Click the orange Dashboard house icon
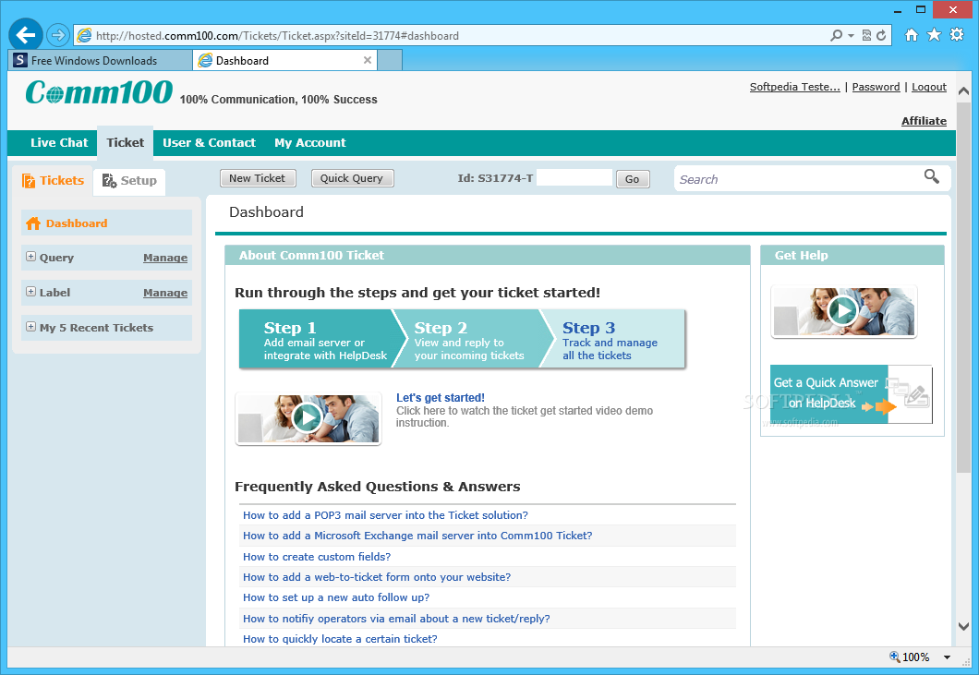Viewport: 979px width, 675px height. point(33,223)
